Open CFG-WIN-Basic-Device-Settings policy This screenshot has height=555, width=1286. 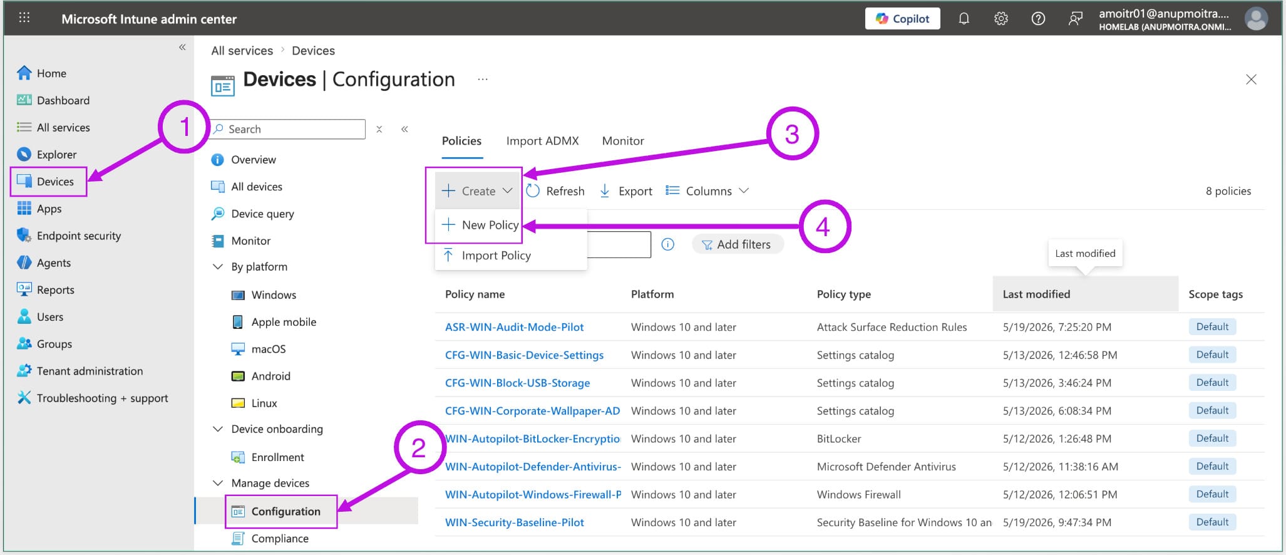pos(524,355)
